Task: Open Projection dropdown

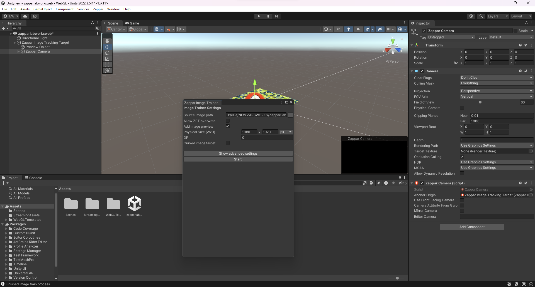Action: [497, 91]
